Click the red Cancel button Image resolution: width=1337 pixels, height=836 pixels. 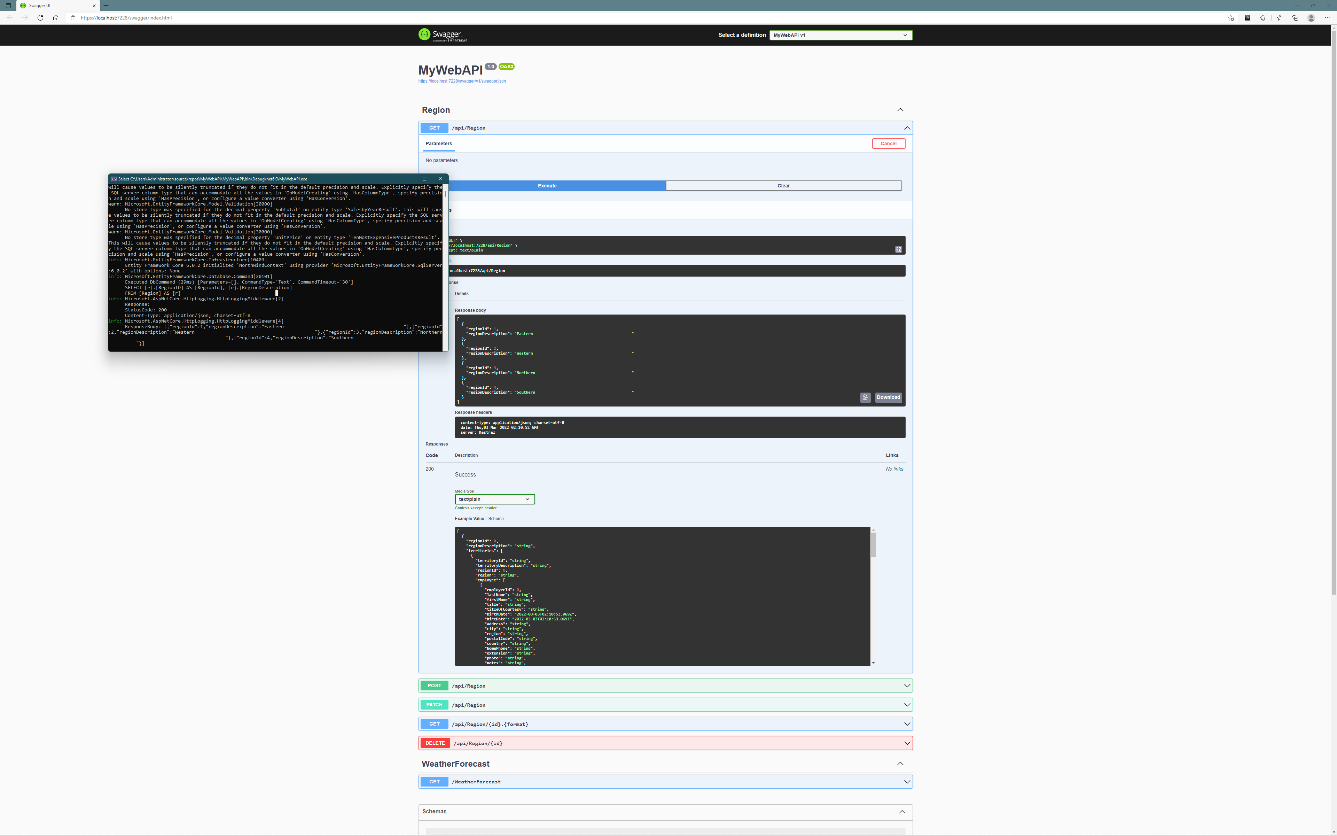[889, 144]
